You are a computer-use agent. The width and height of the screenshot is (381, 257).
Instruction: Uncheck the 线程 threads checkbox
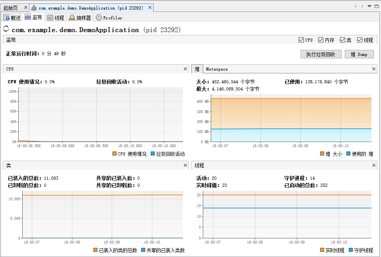click(360, 40)
